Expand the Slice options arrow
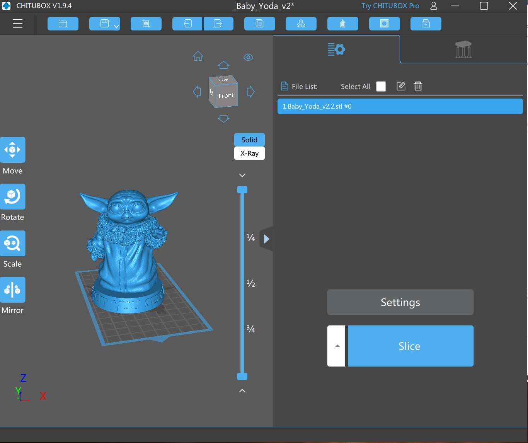This screenshot has height=443, width=528. point(337,346)
